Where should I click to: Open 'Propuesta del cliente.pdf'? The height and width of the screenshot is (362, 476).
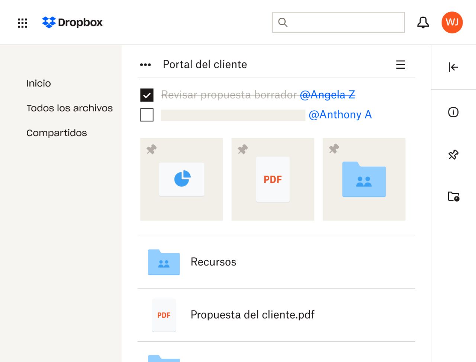[252, 315]
